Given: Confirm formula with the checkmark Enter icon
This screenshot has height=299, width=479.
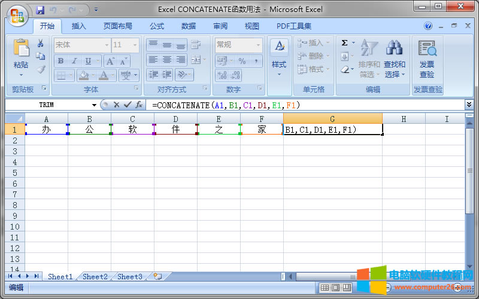Looking at the screenshot, I should click(127, 105).
